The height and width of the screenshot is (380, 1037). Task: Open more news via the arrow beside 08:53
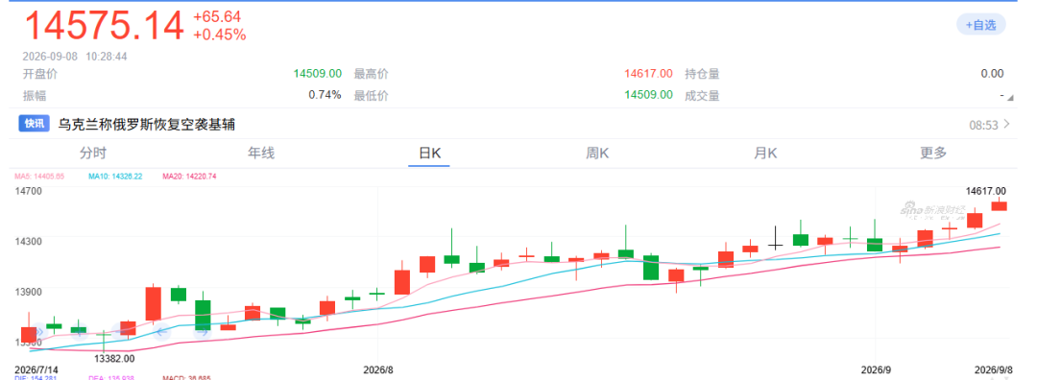(x=1006, y=124)
